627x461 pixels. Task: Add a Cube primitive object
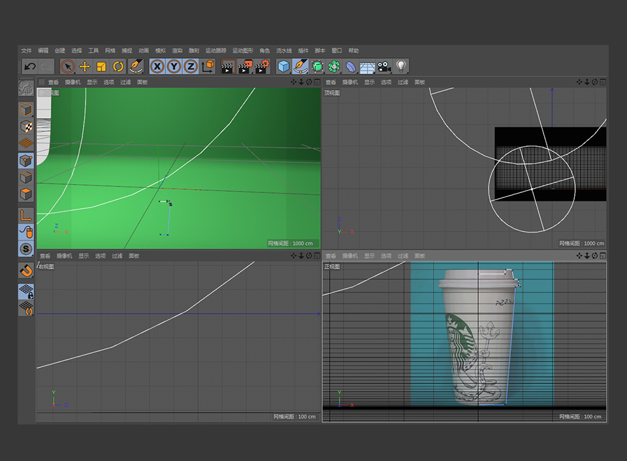coord(283,67)
